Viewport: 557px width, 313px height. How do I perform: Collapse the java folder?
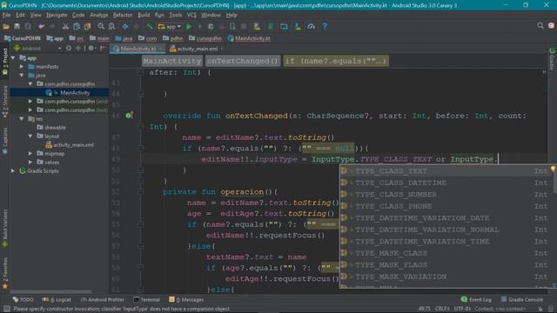click(x=22, y=76)
